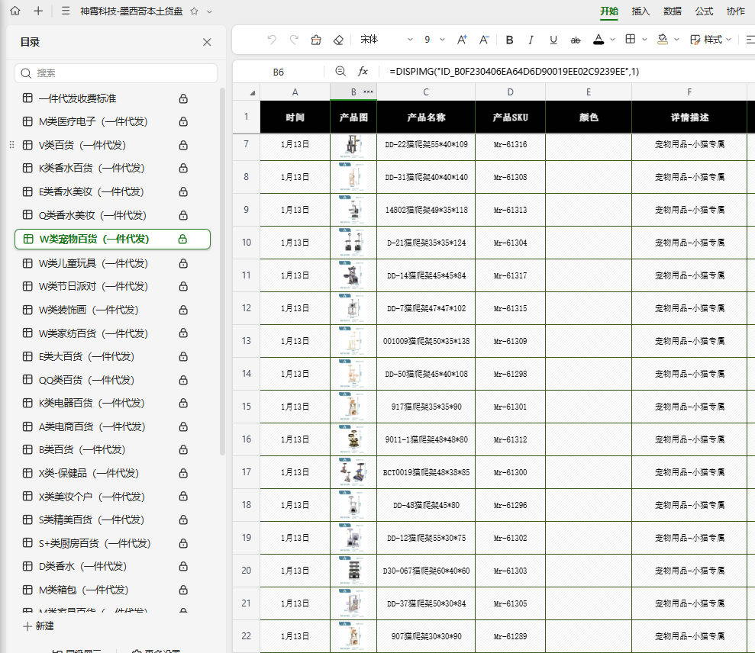Switch to the 数据 tab
Viewport: 755px width, 653px height.
pos(673,11)
